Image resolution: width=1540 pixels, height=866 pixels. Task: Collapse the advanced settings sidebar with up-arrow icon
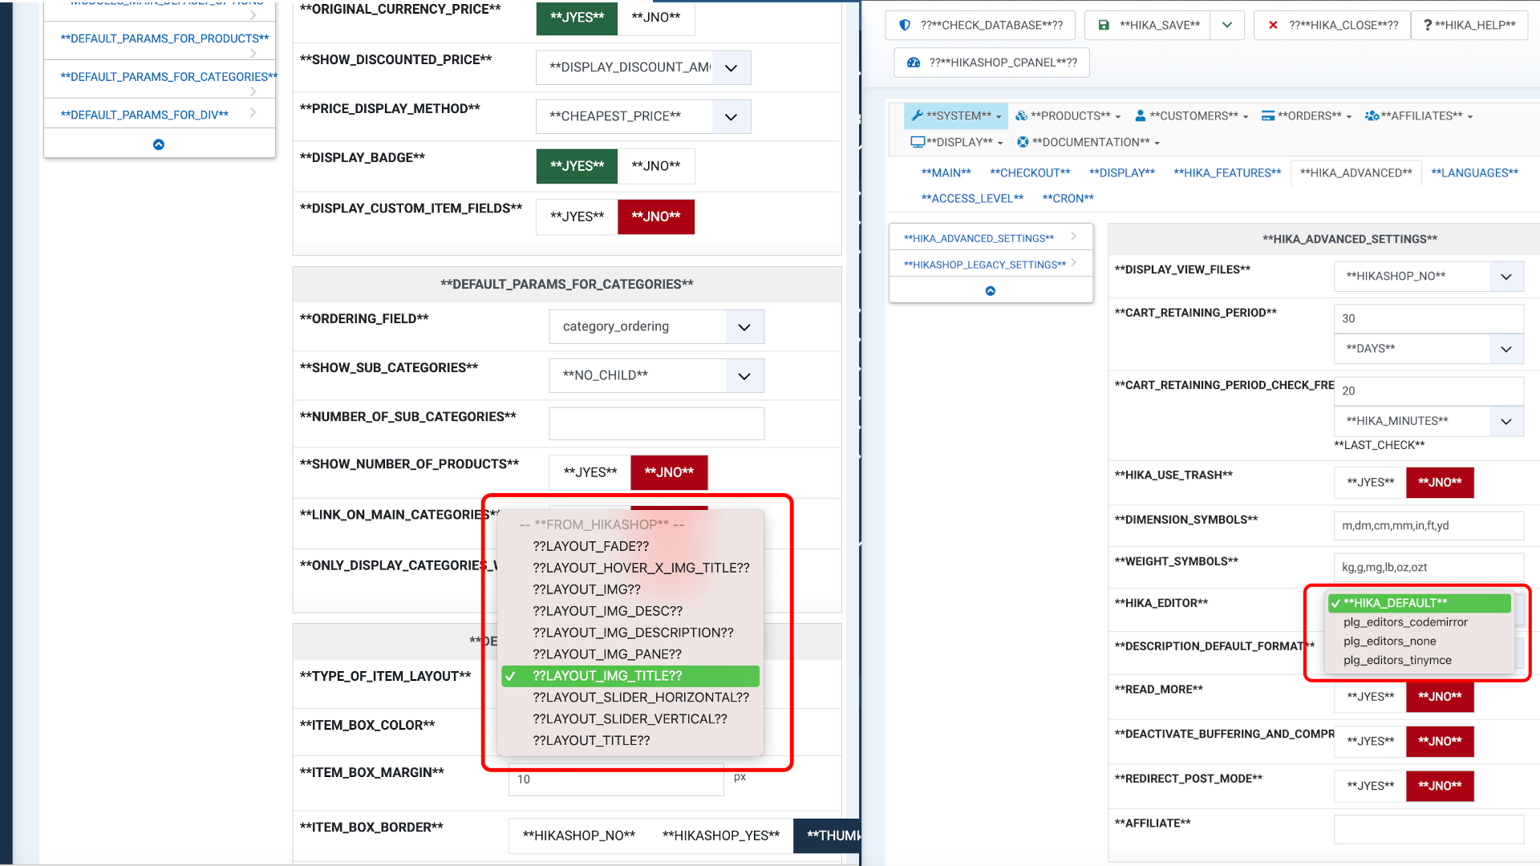(991, 291)
